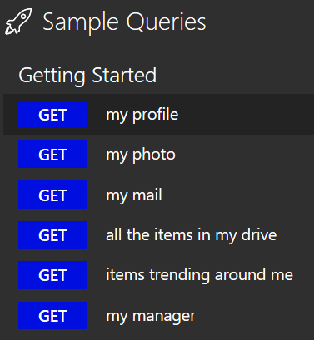Click GET badge beside all the items in my drive
Viewport: 314px width, 340px height.
coord(52,235)
